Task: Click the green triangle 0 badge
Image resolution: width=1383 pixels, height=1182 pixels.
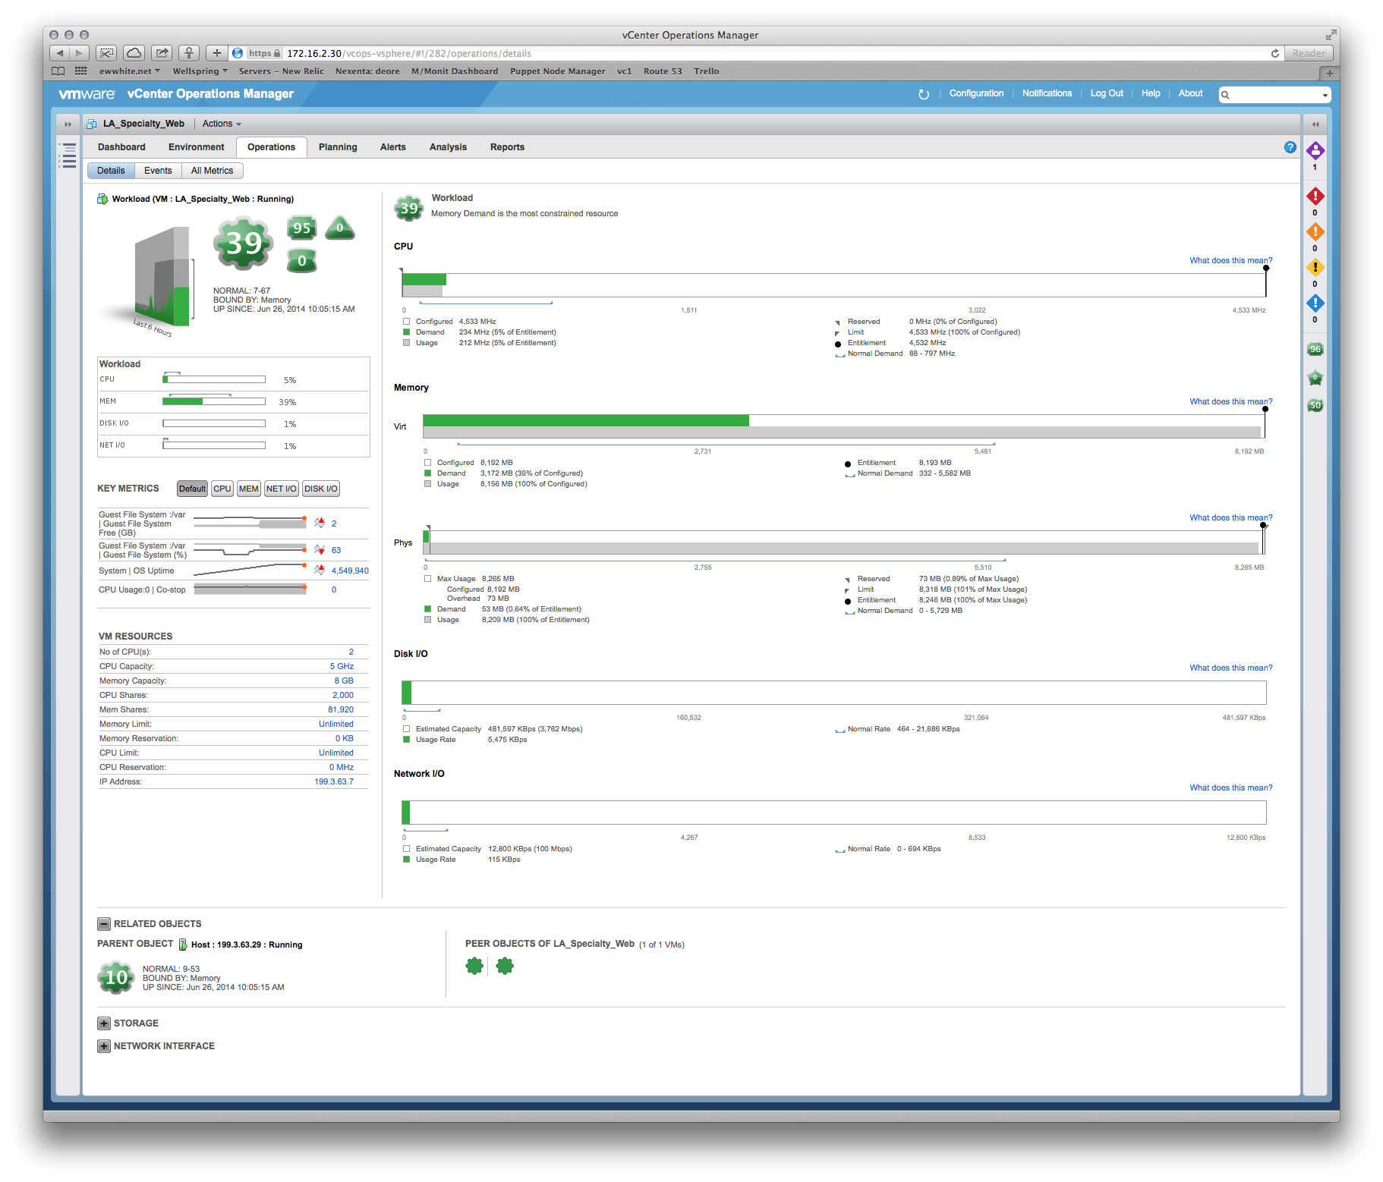Action: click(340, 227)
